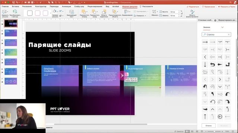Select the bold right chevron stock icon
This screenshot has height=133, width=238.
pos(220,79)
